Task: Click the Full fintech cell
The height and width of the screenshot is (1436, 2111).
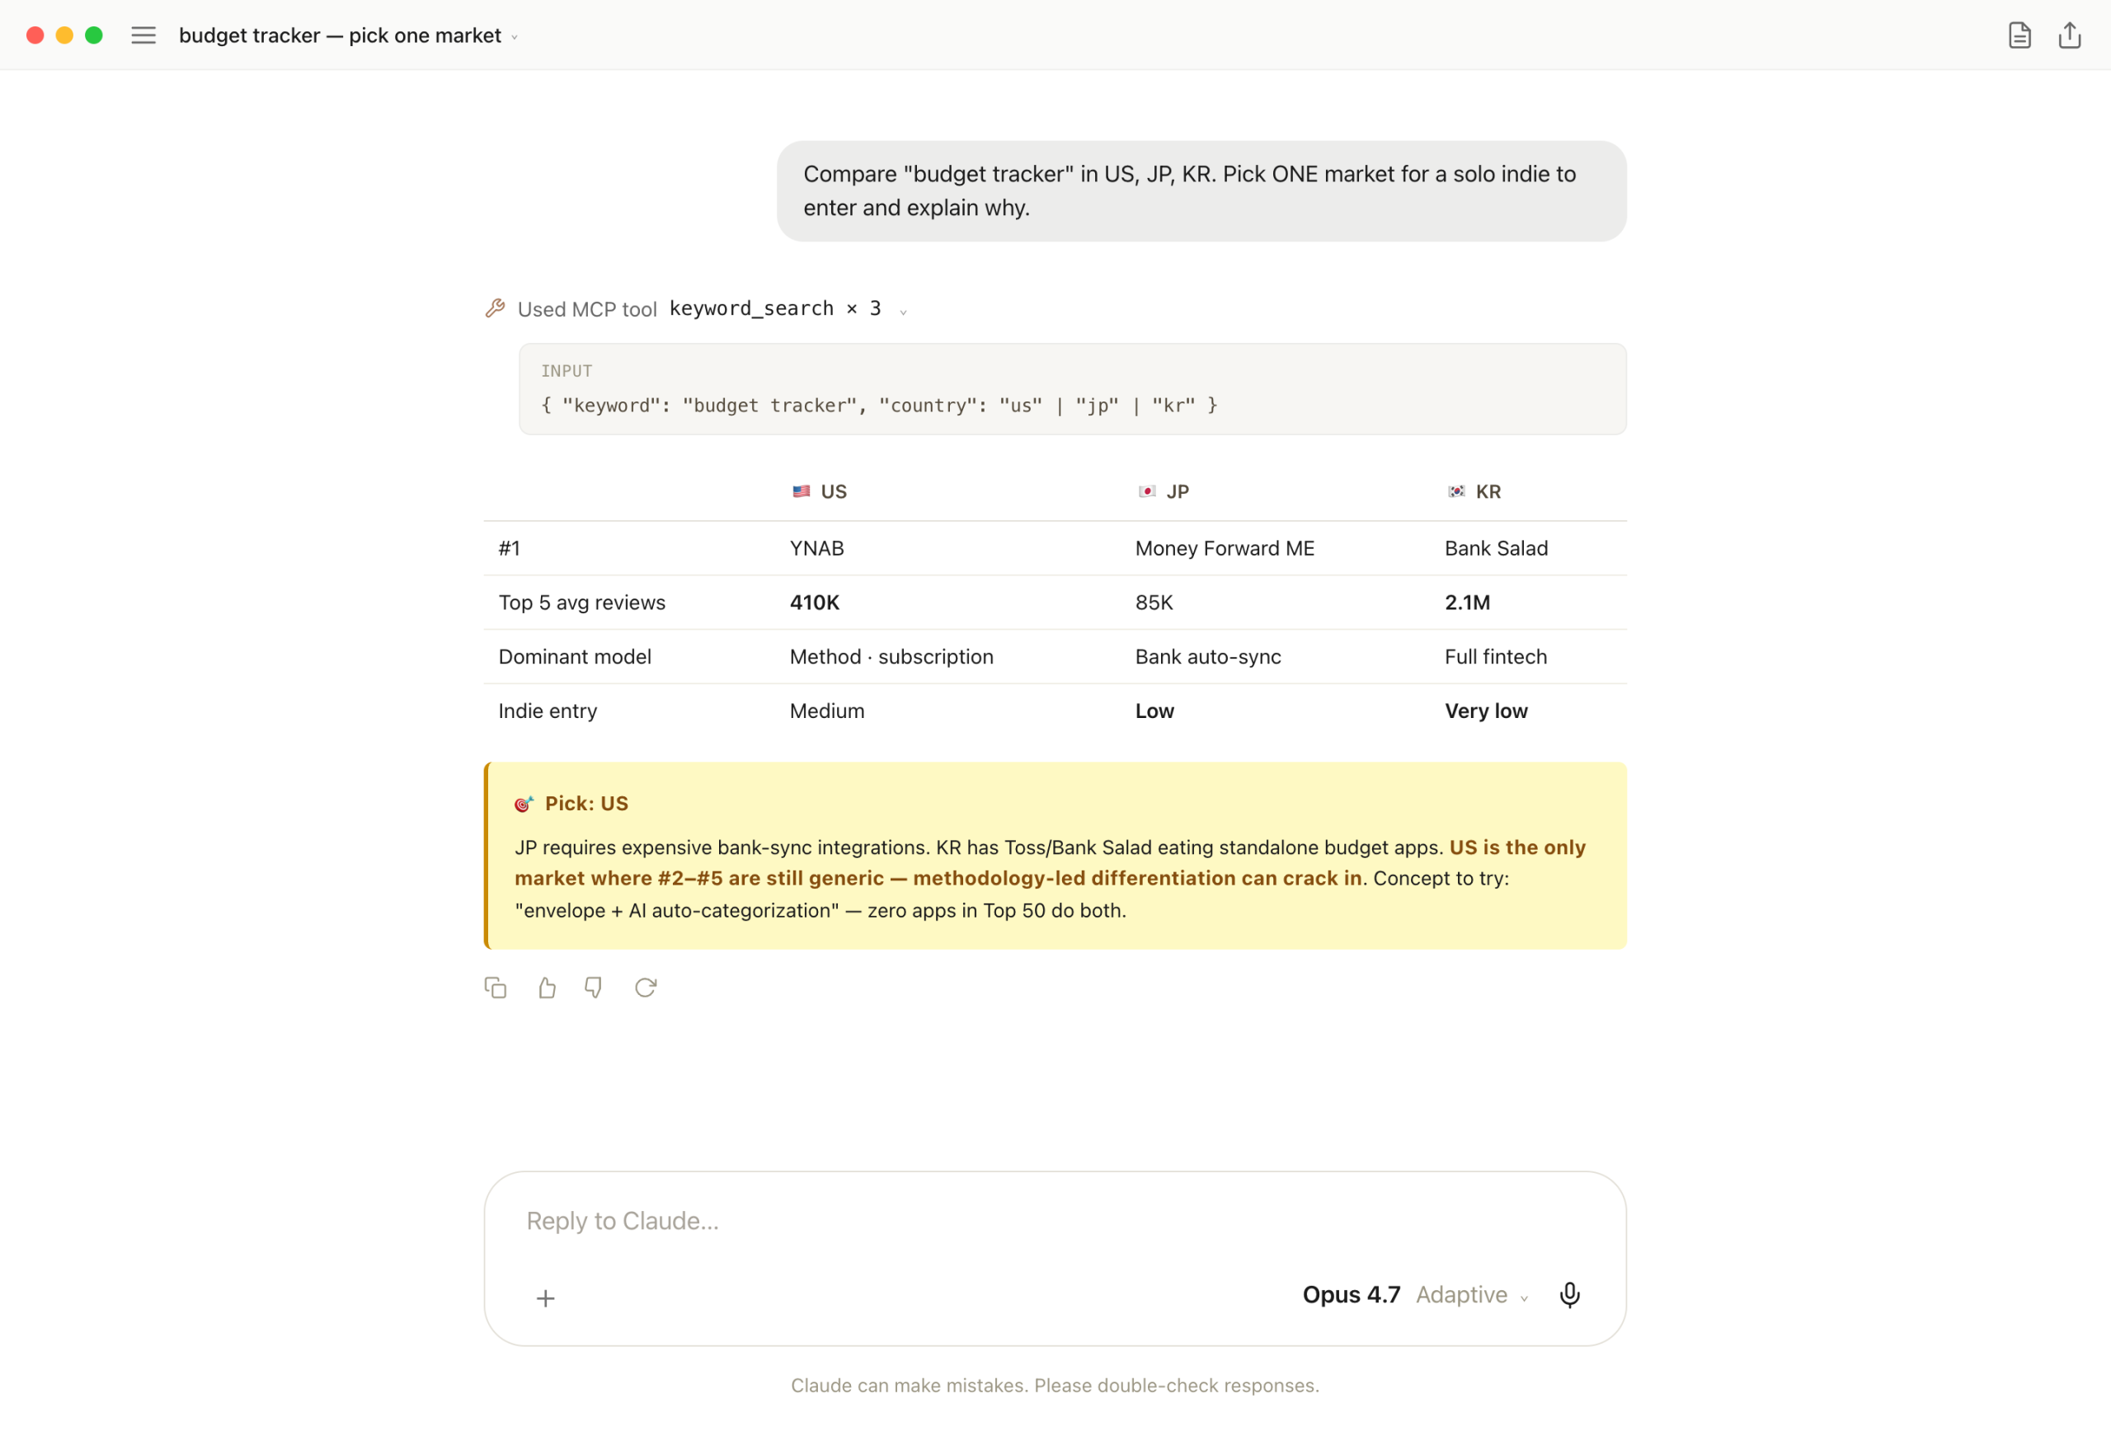Action: 1495,657
